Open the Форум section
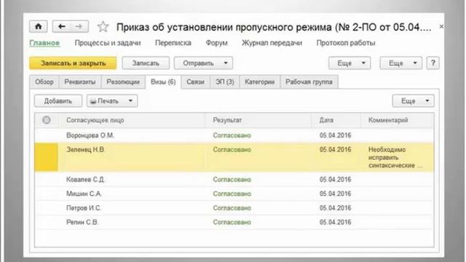466x262 pixels. click(217, 43)
